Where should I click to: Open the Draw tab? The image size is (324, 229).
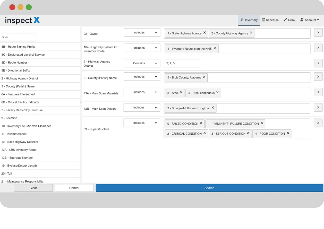coord(289,20)
